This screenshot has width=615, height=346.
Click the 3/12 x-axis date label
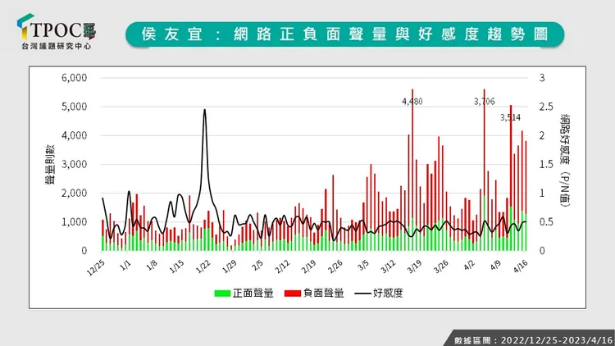coord(389,266)
